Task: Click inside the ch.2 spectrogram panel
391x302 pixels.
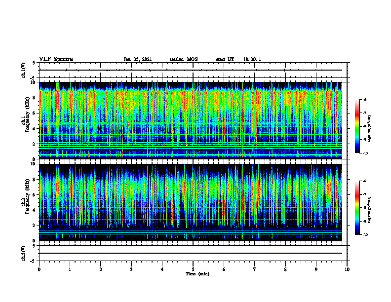Action: pos(191,202)
